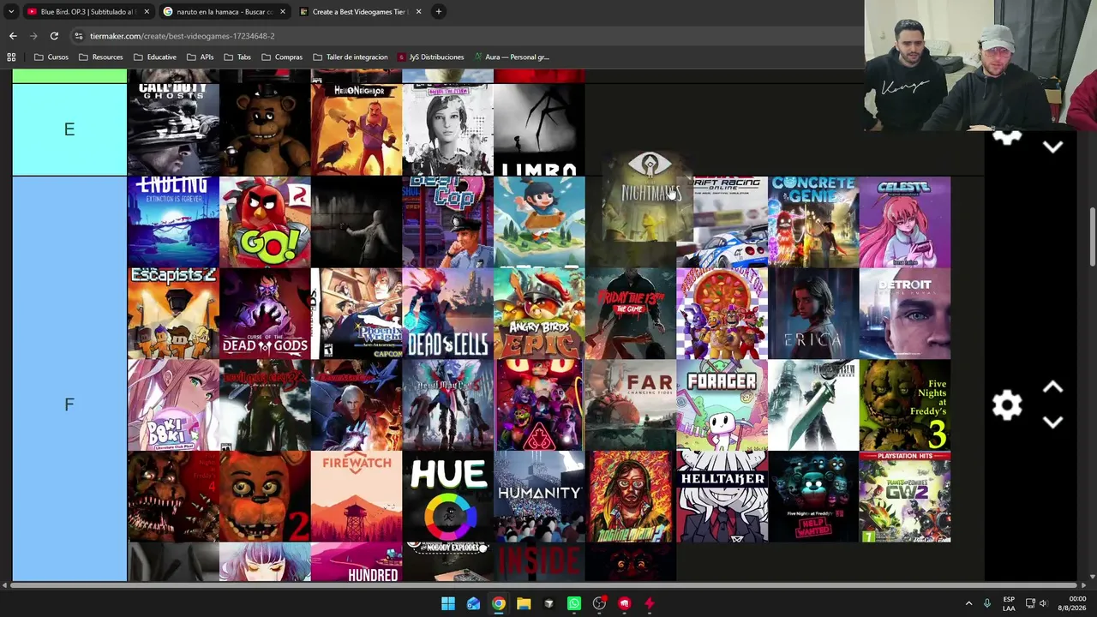The height and width of the screenshot is (617, 1097).
Task: Open the Tabs bookmarks folder
Action: 237,57
